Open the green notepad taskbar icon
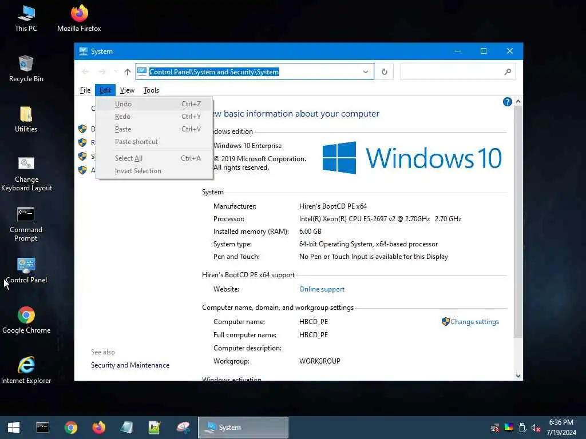The height and width of the screenshot is (439, 586). (x=155, y=428)
